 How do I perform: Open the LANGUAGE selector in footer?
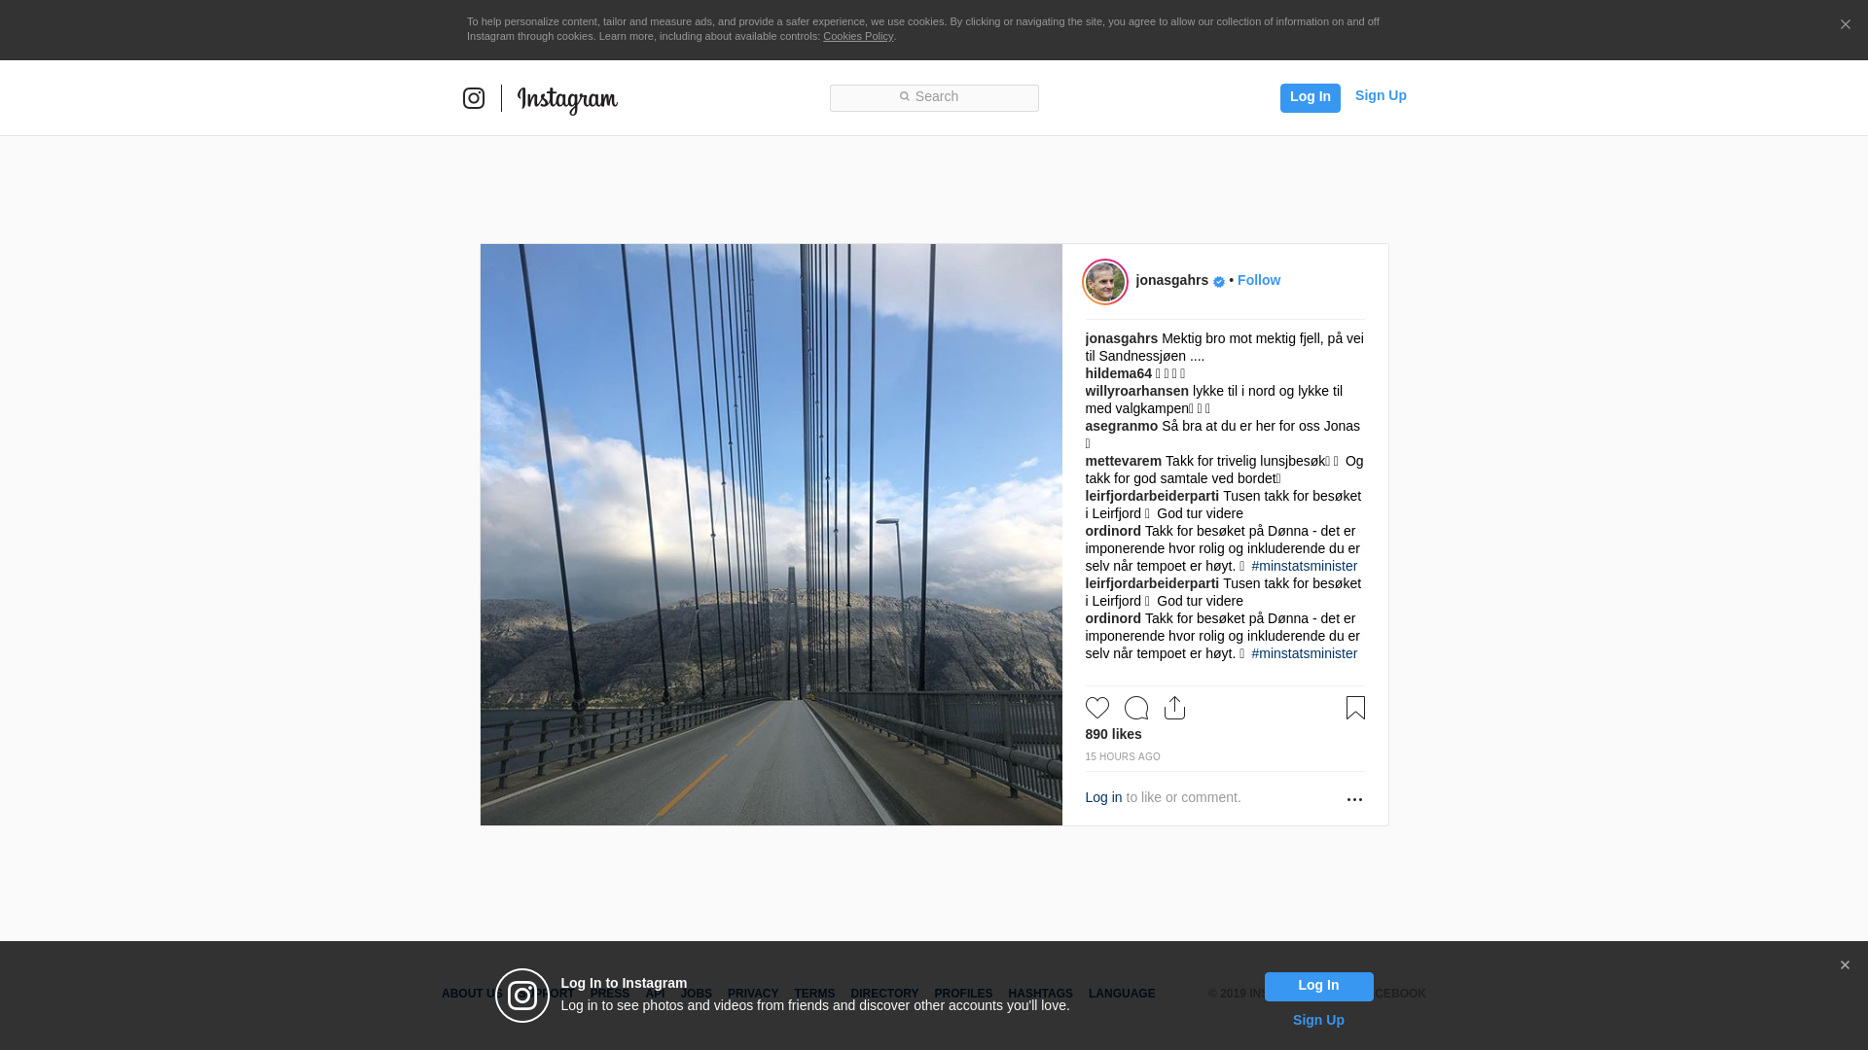click(1122, 994)
